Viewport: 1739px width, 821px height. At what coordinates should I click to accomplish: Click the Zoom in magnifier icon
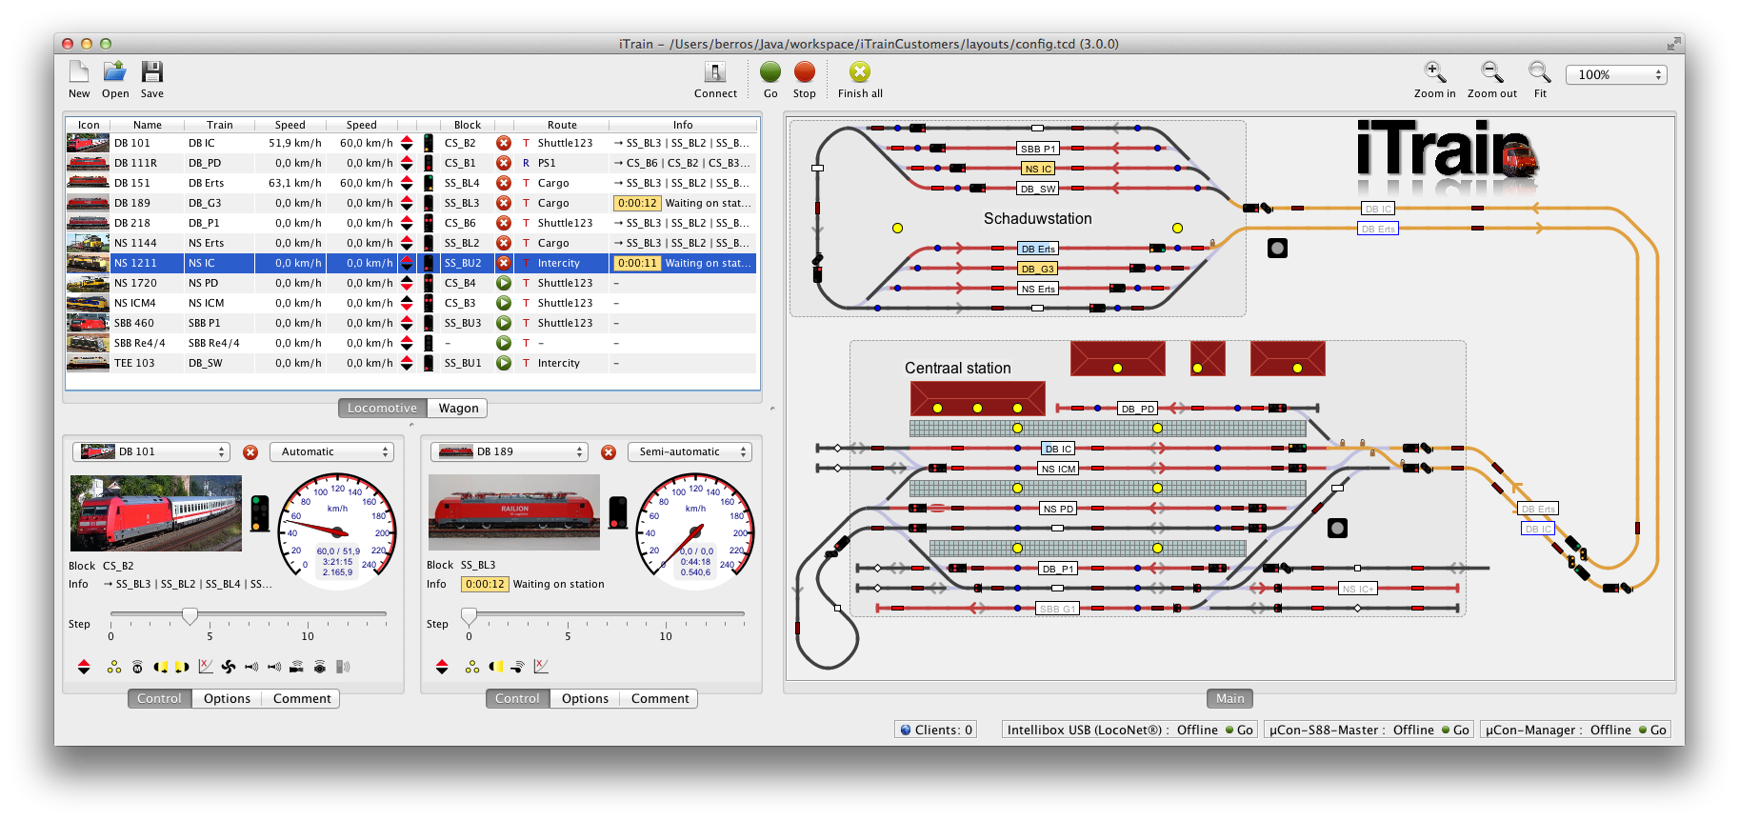point(1434,72)
